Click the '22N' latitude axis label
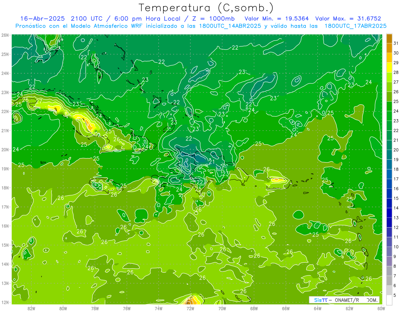405x313 pixels. click(x=5, y=111)
